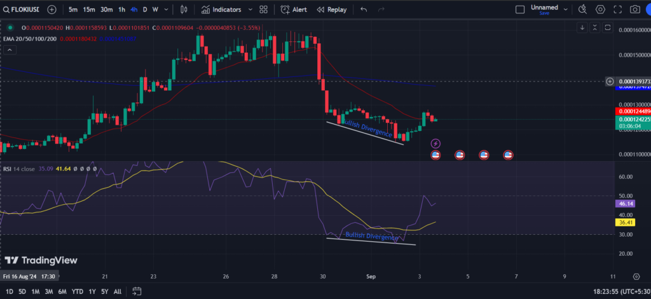Select the D daily timeframe
Viewport: 651px width, 299px height.
145,9
